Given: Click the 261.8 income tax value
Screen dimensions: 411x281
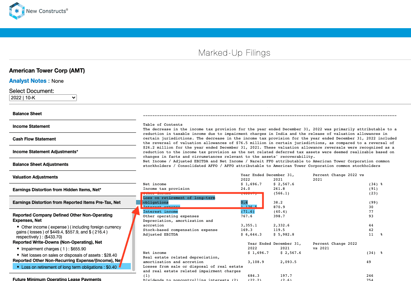Looking at the screenshot, I should pyautogui.click(x=279, y=188).
